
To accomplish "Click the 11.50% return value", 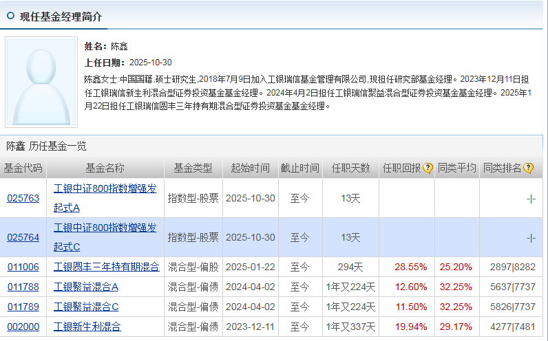I will click(x=411, y=307).
